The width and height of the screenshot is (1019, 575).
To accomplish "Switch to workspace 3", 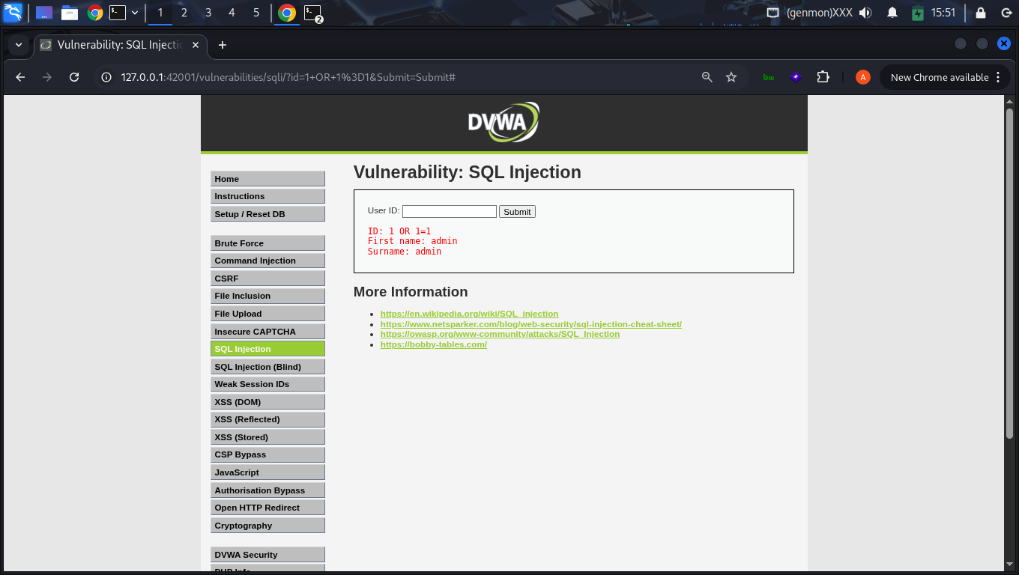I will tap(208, 13).
